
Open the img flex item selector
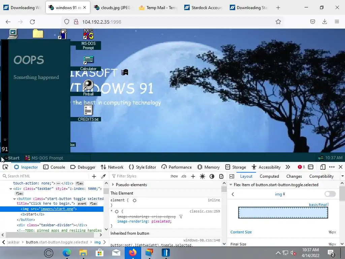(280, 194)
